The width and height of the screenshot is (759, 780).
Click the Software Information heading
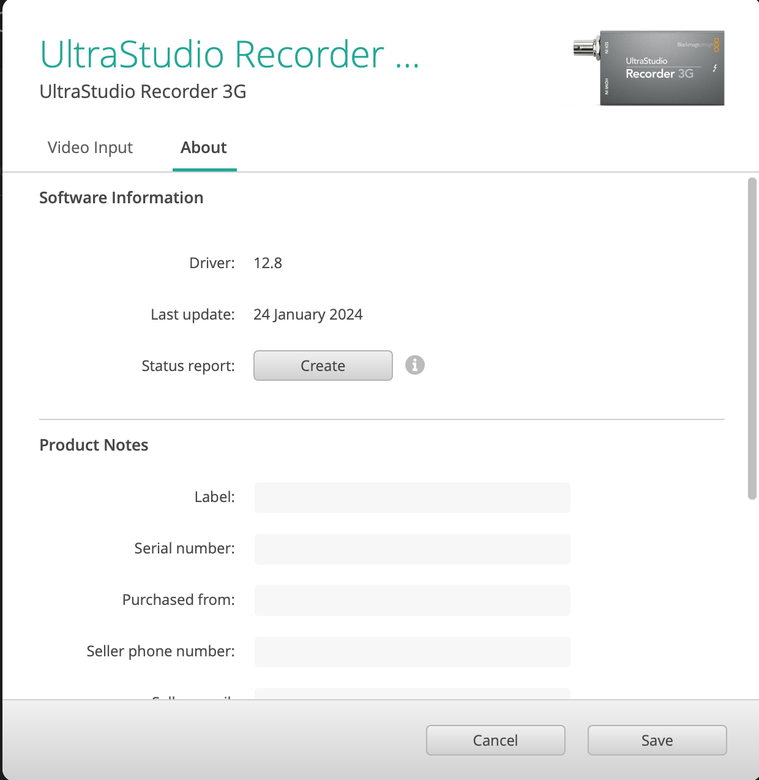(121, 198)
